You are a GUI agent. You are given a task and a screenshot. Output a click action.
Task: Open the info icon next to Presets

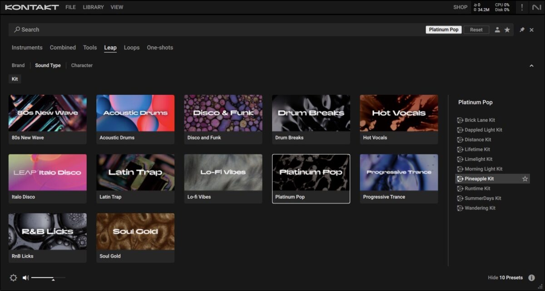(531, 278)
